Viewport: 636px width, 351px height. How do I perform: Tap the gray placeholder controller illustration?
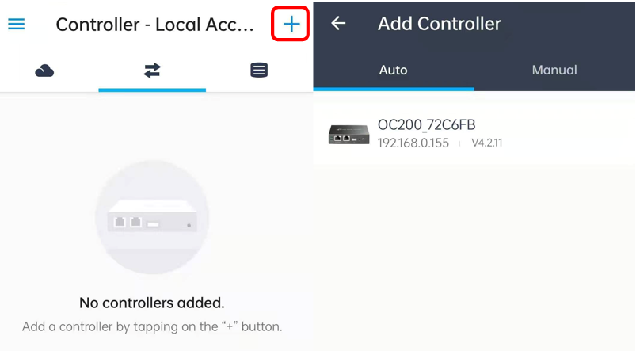[x=152, y=217]
